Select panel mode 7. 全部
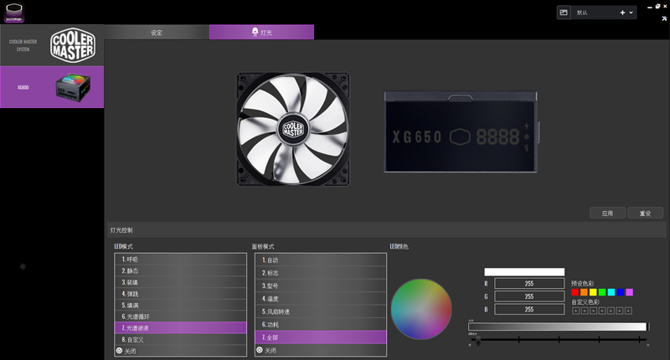Viewport: 670px width, 360px height. tap(321, 337)
